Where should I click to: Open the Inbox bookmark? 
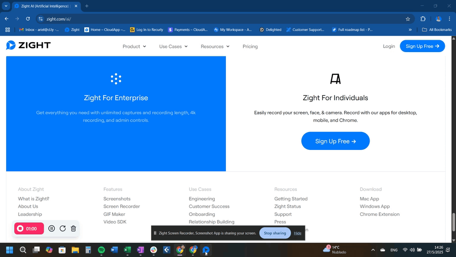click(x=39, y=30)
